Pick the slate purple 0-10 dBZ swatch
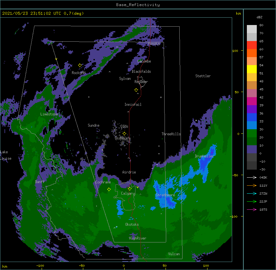Screen dimensions: 276x270 click(252, 149)
